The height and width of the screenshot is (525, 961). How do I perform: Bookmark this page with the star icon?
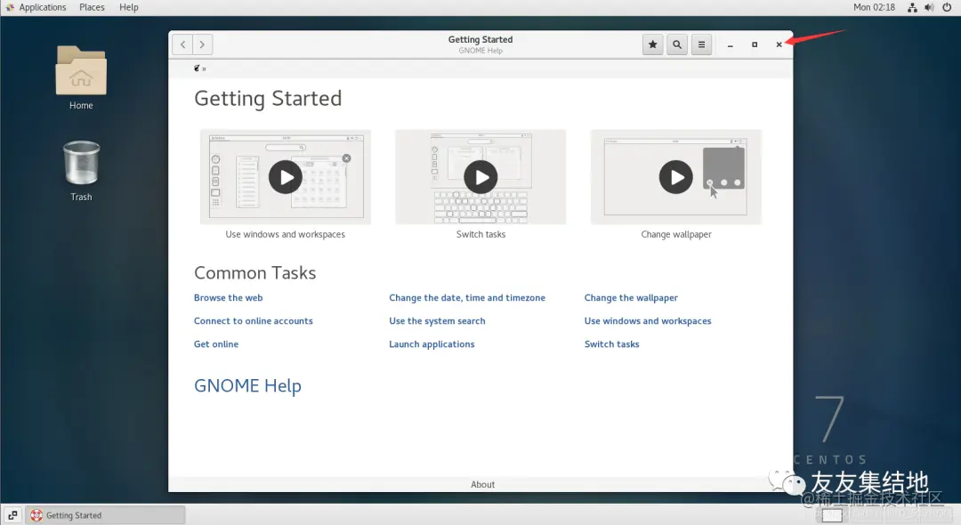(x=653, y=44)
